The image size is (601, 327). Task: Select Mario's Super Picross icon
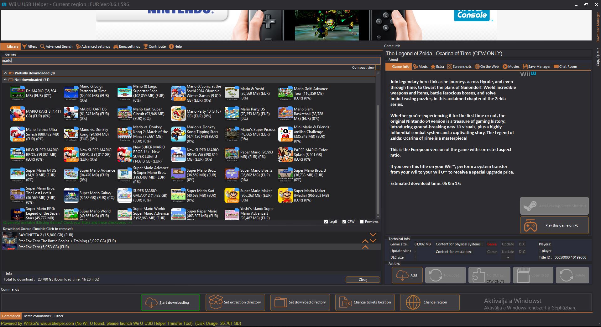(232, 134)
